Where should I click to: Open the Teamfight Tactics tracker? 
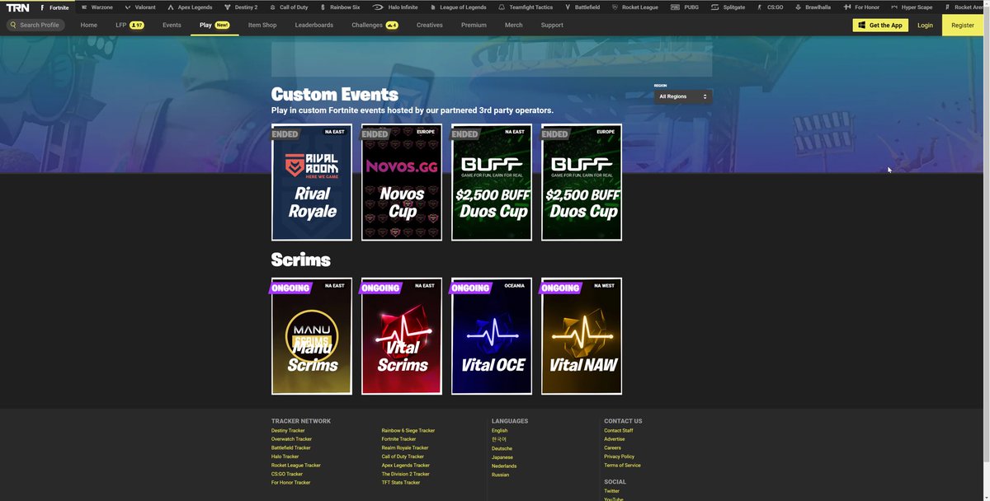[526, 7]
